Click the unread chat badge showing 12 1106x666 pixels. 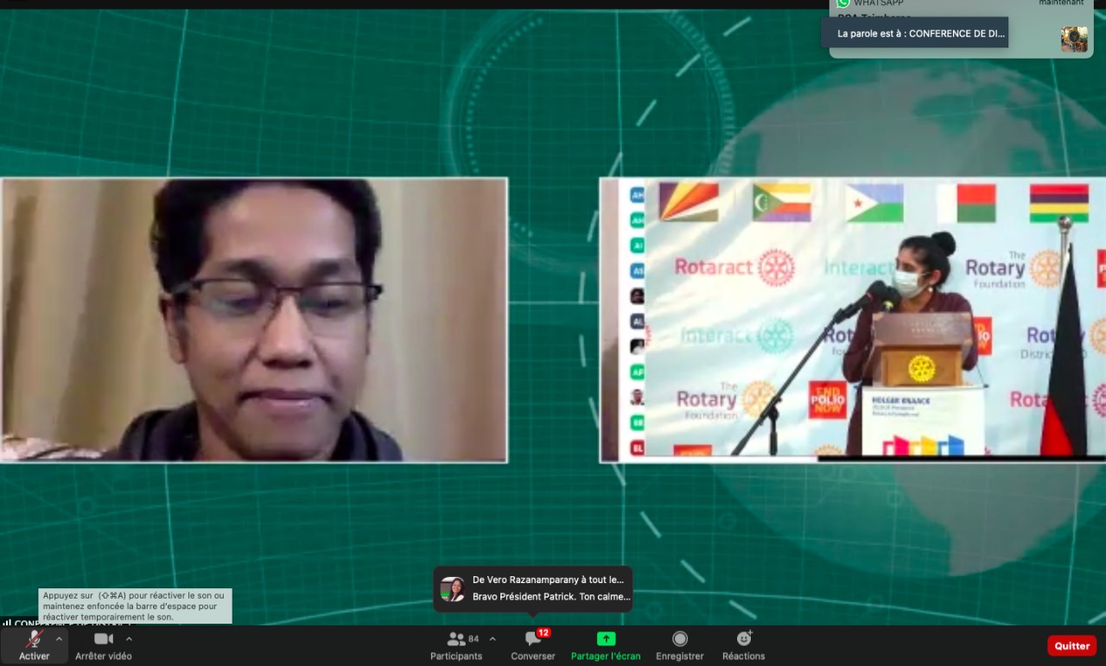[x=543, y=632]
